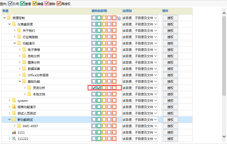This screenshot has height=144, width=227.
Task: Click 授权 button for 新功能测试
Action: (x=170, y=120)
